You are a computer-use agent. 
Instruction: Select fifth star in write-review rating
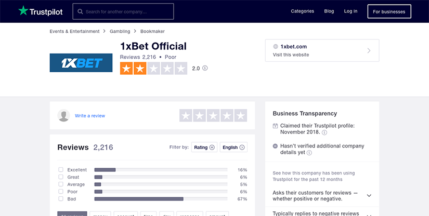pyautogui.click(x=241, y=115)
